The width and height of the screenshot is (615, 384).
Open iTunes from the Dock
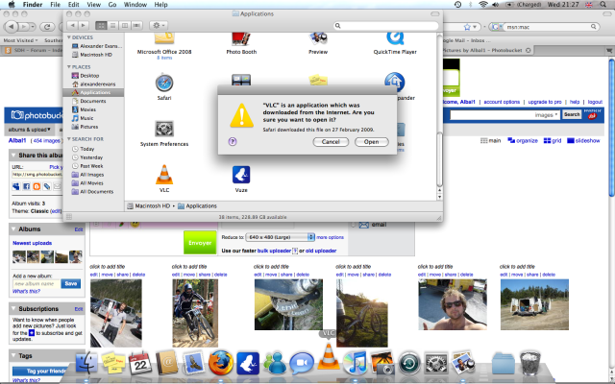[x=355, y=363]
